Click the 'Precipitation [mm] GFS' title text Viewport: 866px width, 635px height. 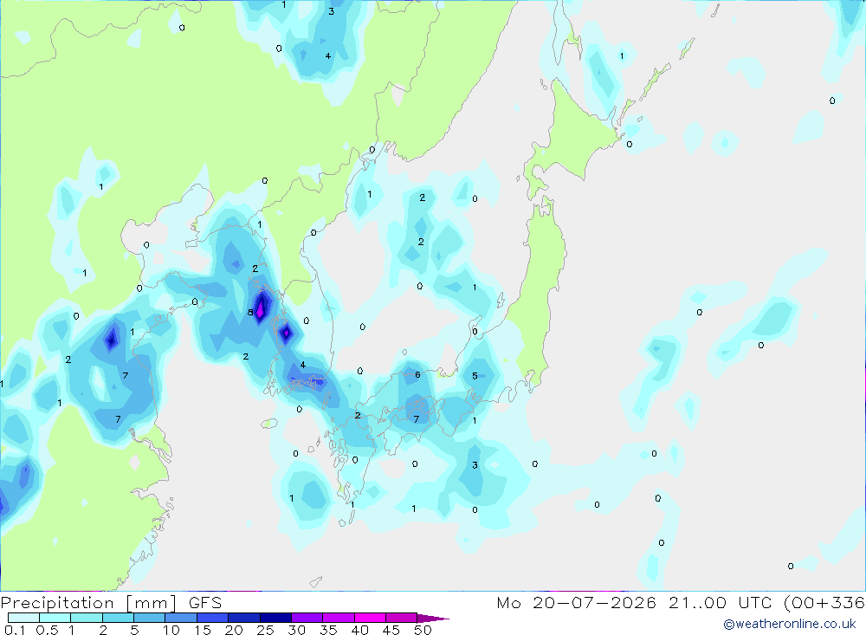[111, 603]
